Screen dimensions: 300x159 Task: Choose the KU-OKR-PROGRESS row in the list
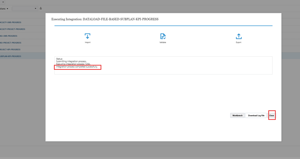click(x=9, y=36)
